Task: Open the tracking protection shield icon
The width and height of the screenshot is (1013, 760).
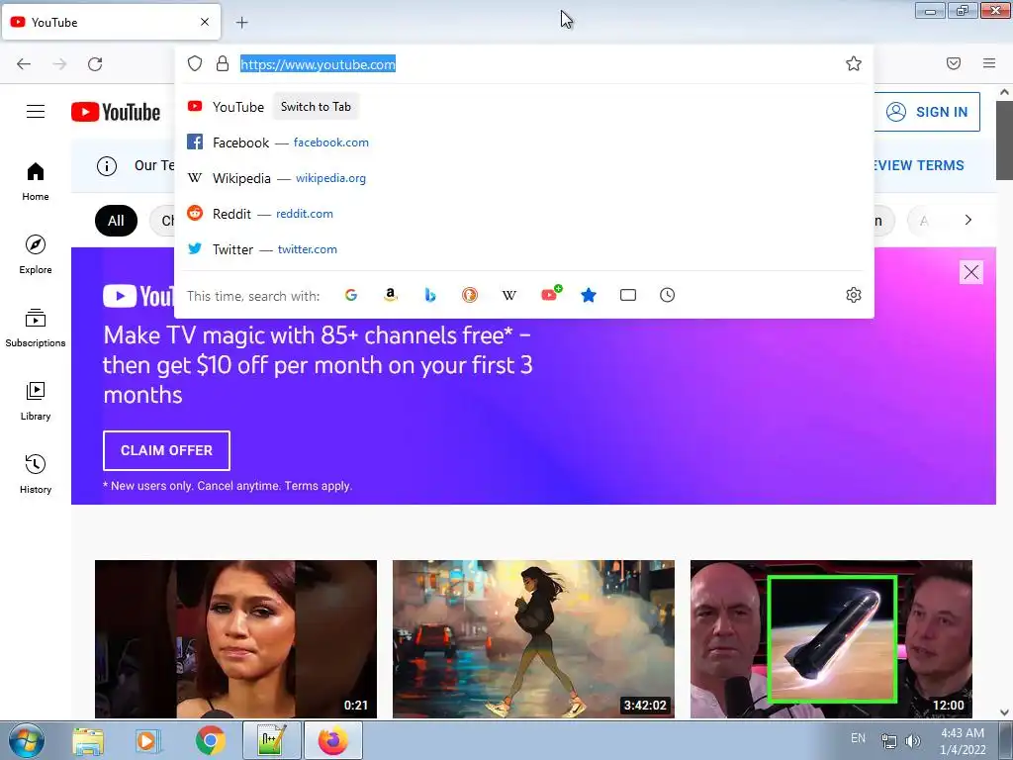Action: tap(195, 63)
